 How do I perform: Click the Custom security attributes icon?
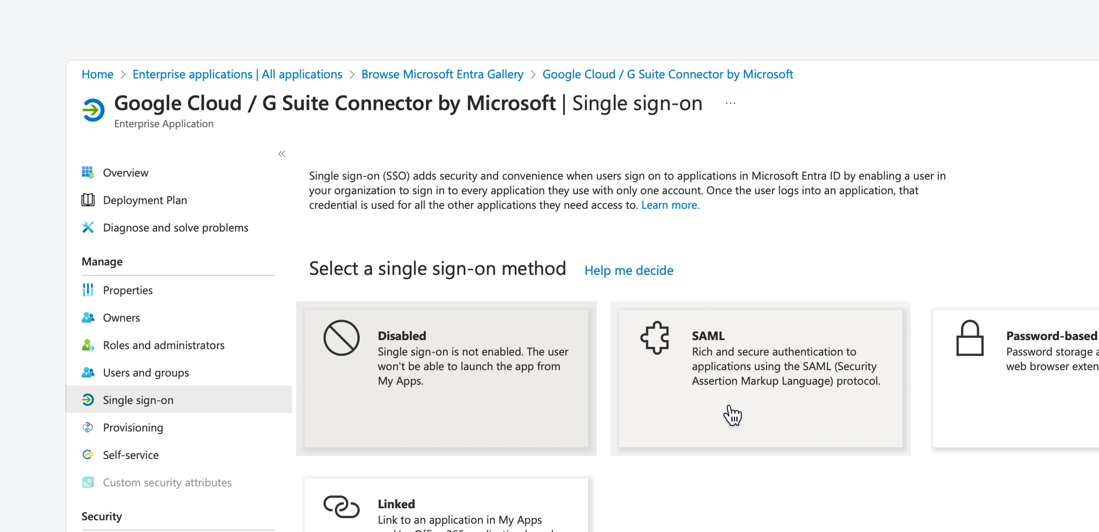[88, 482]
